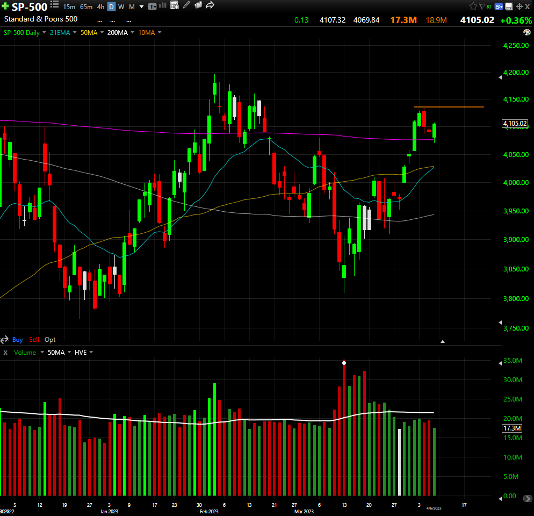Viewport: 534px width, 516px height.
Task: Close the chart with the X icon
Action: pos(527,6)
